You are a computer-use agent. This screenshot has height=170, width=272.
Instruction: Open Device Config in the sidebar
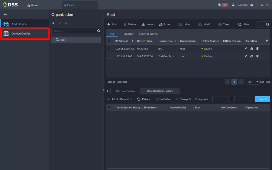(x=21, y=34)
